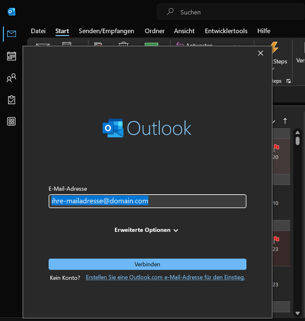Image resolution: width=305 pixels, height=321 pixels.
Task: Reverse sort order with up arrow
Action: point(285,121)
